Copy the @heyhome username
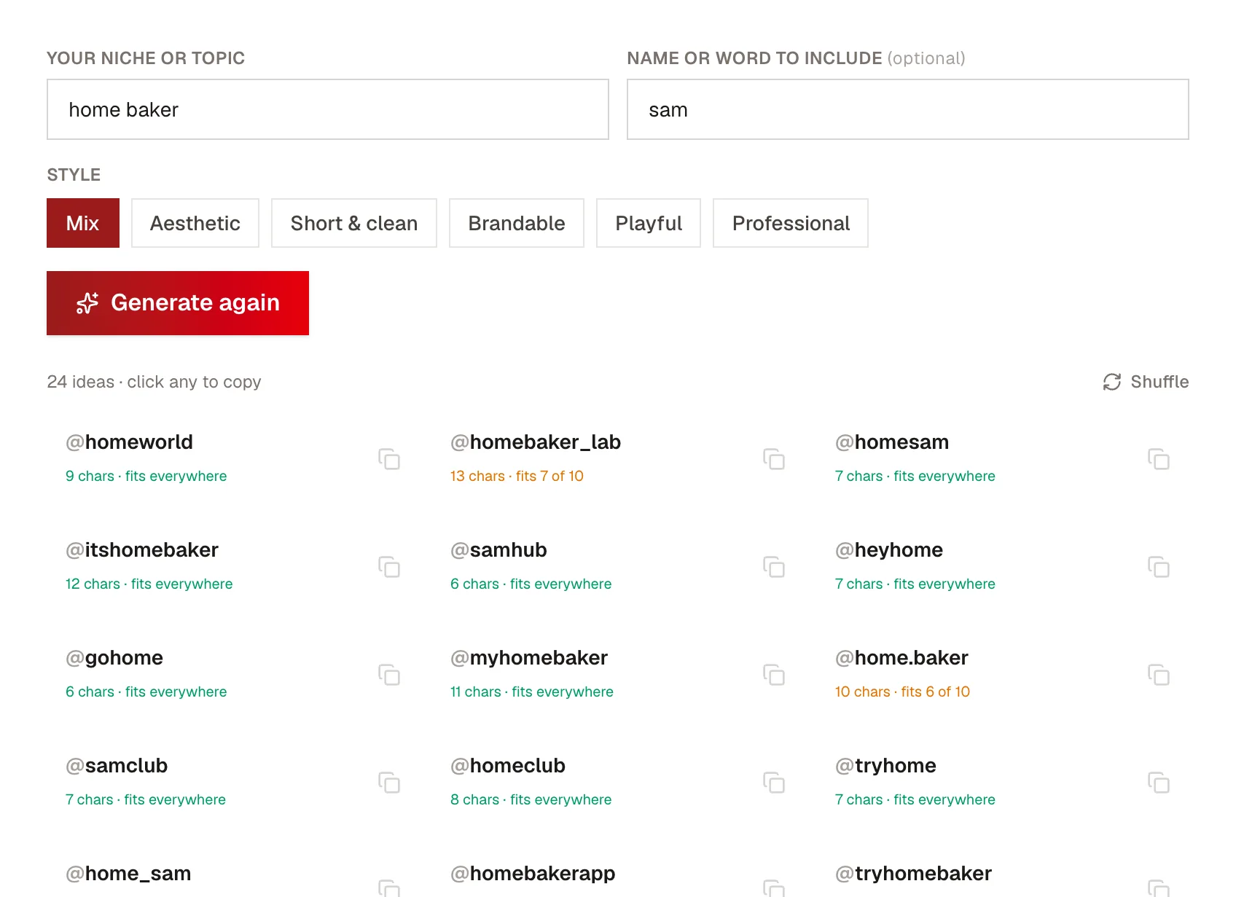 coord(1159,567)
